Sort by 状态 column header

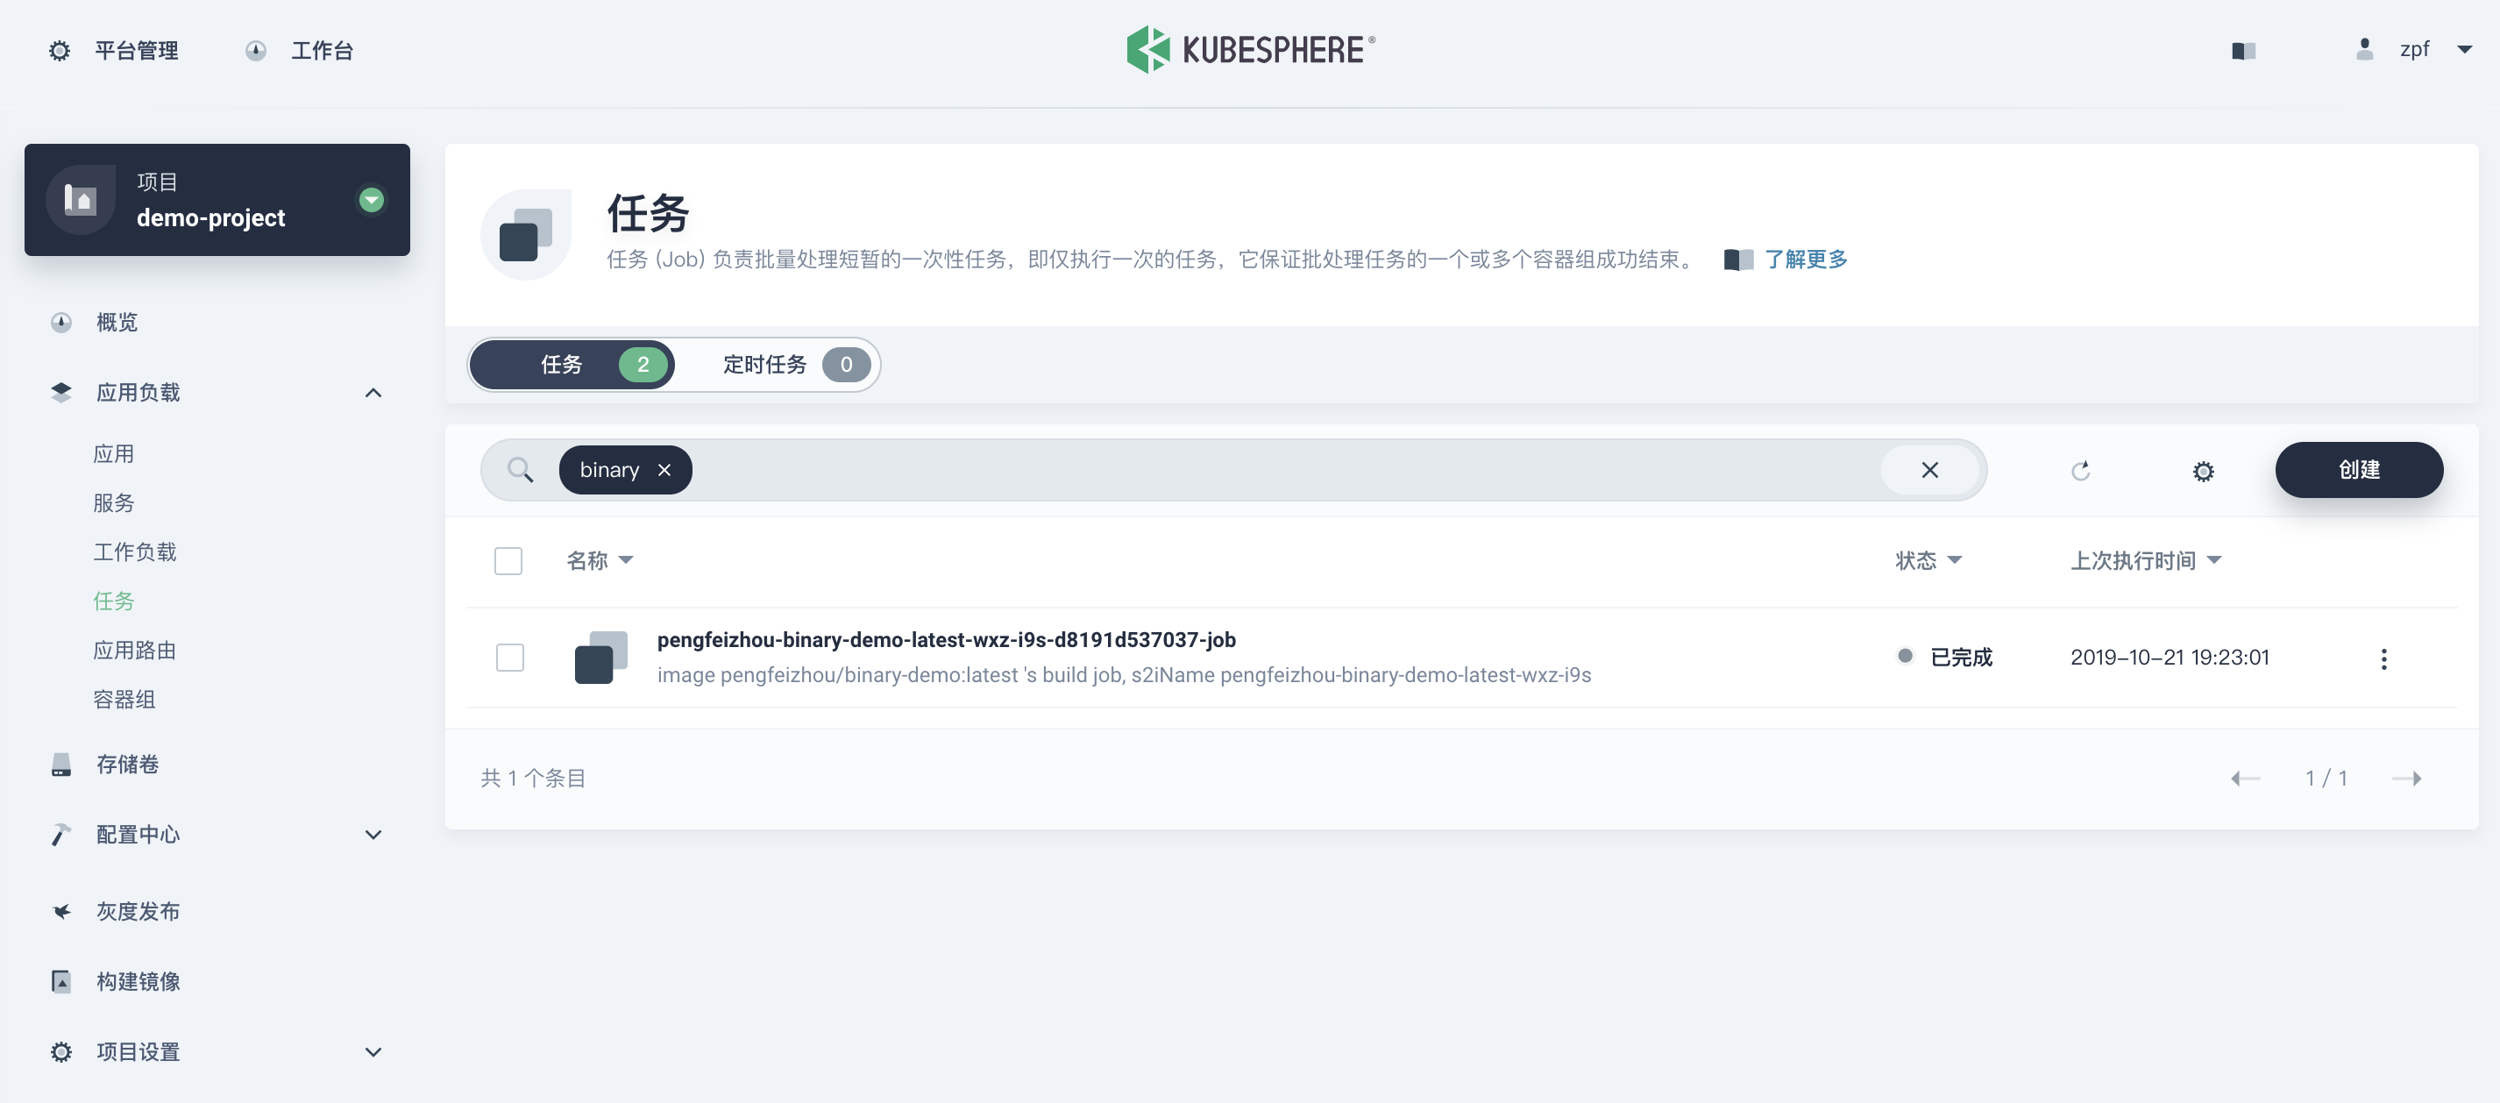[x=1928, y=560]
